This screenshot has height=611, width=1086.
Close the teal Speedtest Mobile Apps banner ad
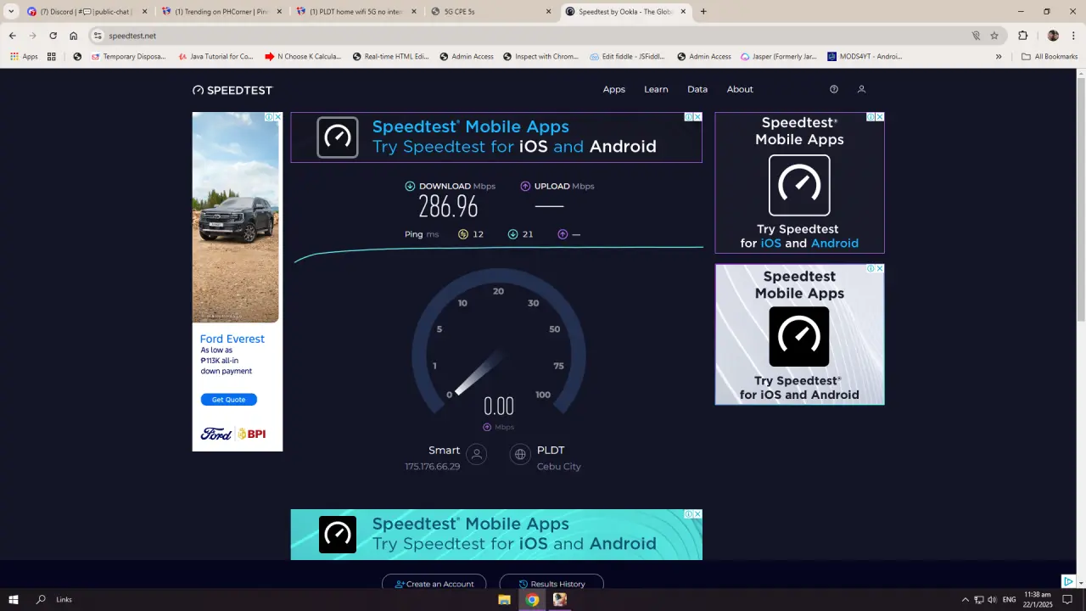coord(697,514)
